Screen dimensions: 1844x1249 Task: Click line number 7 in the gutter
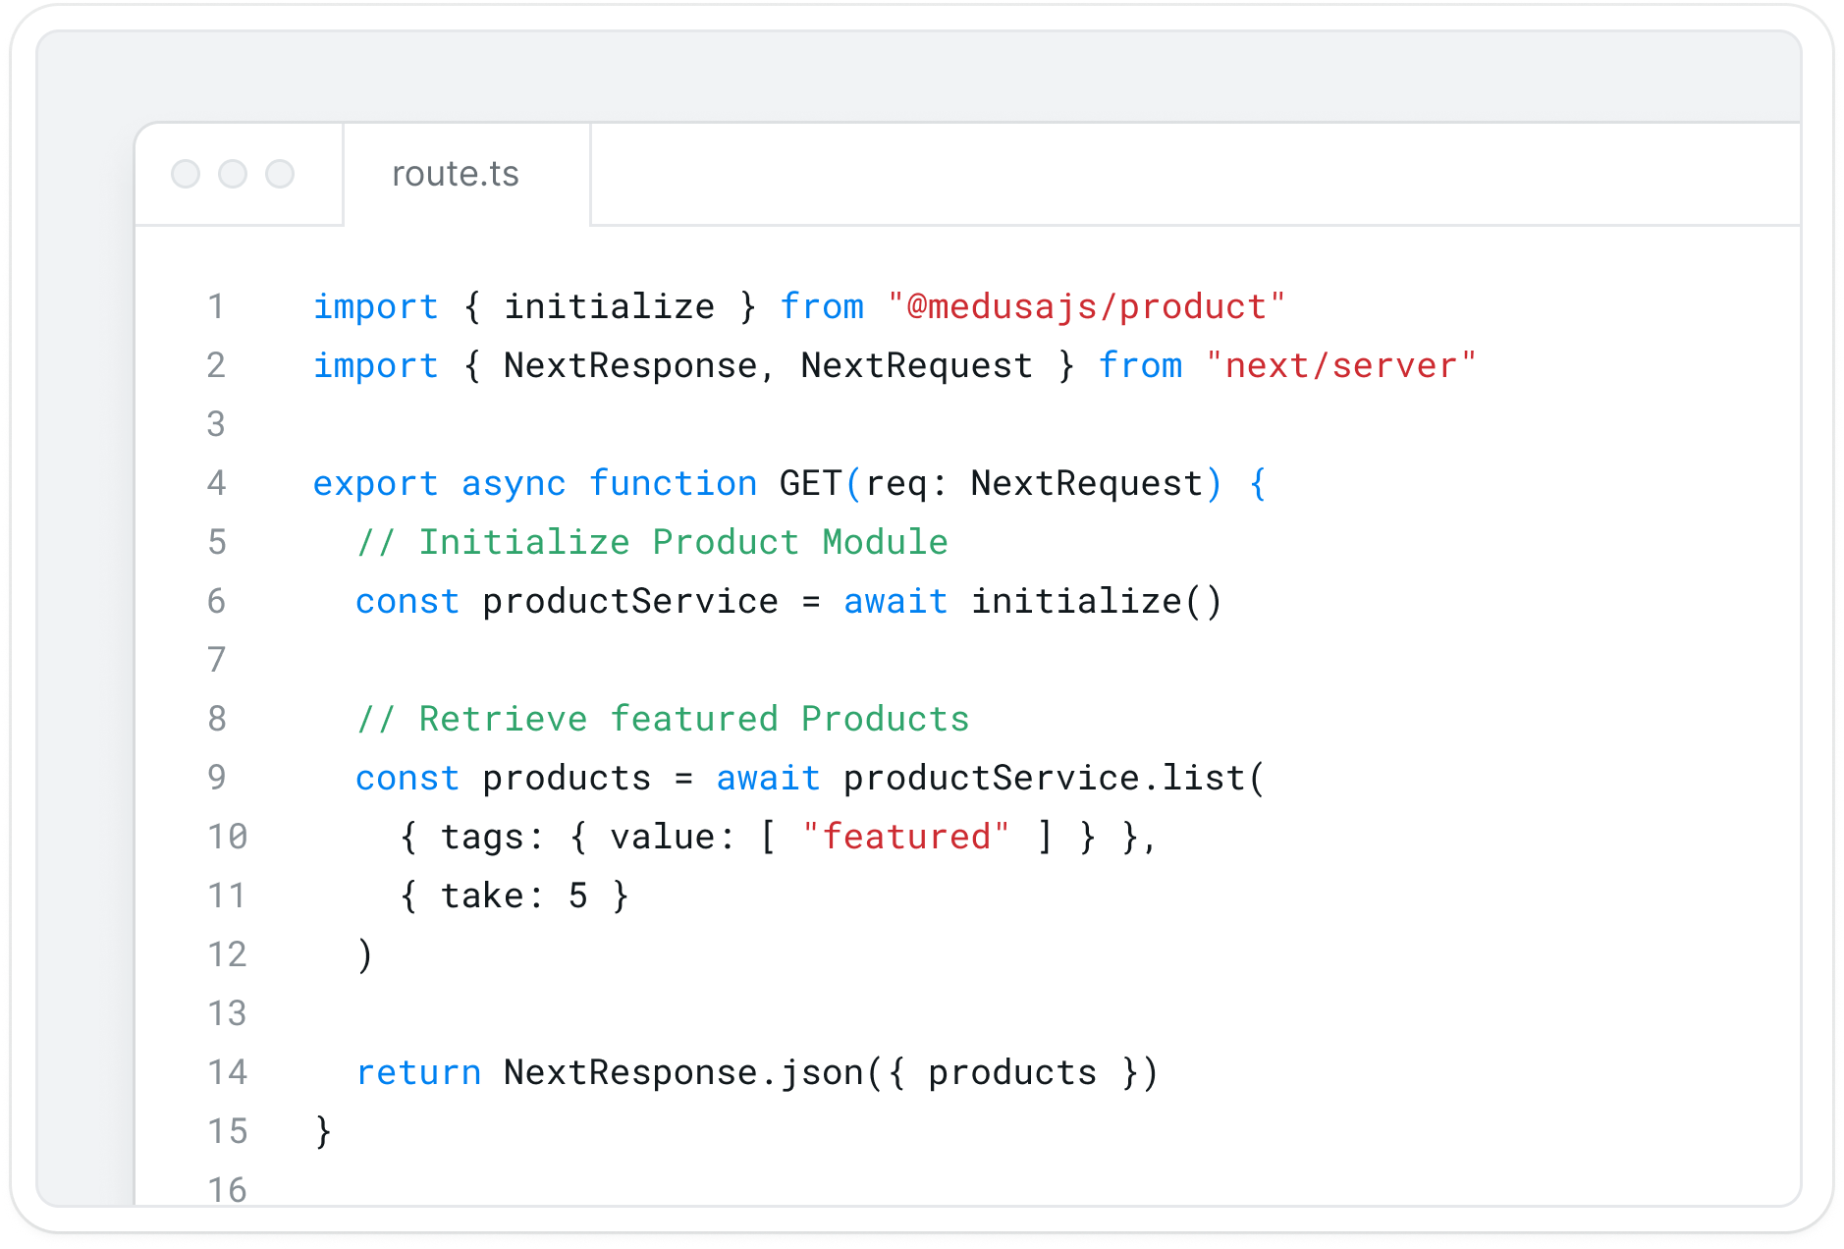click(x=216, y=660)
